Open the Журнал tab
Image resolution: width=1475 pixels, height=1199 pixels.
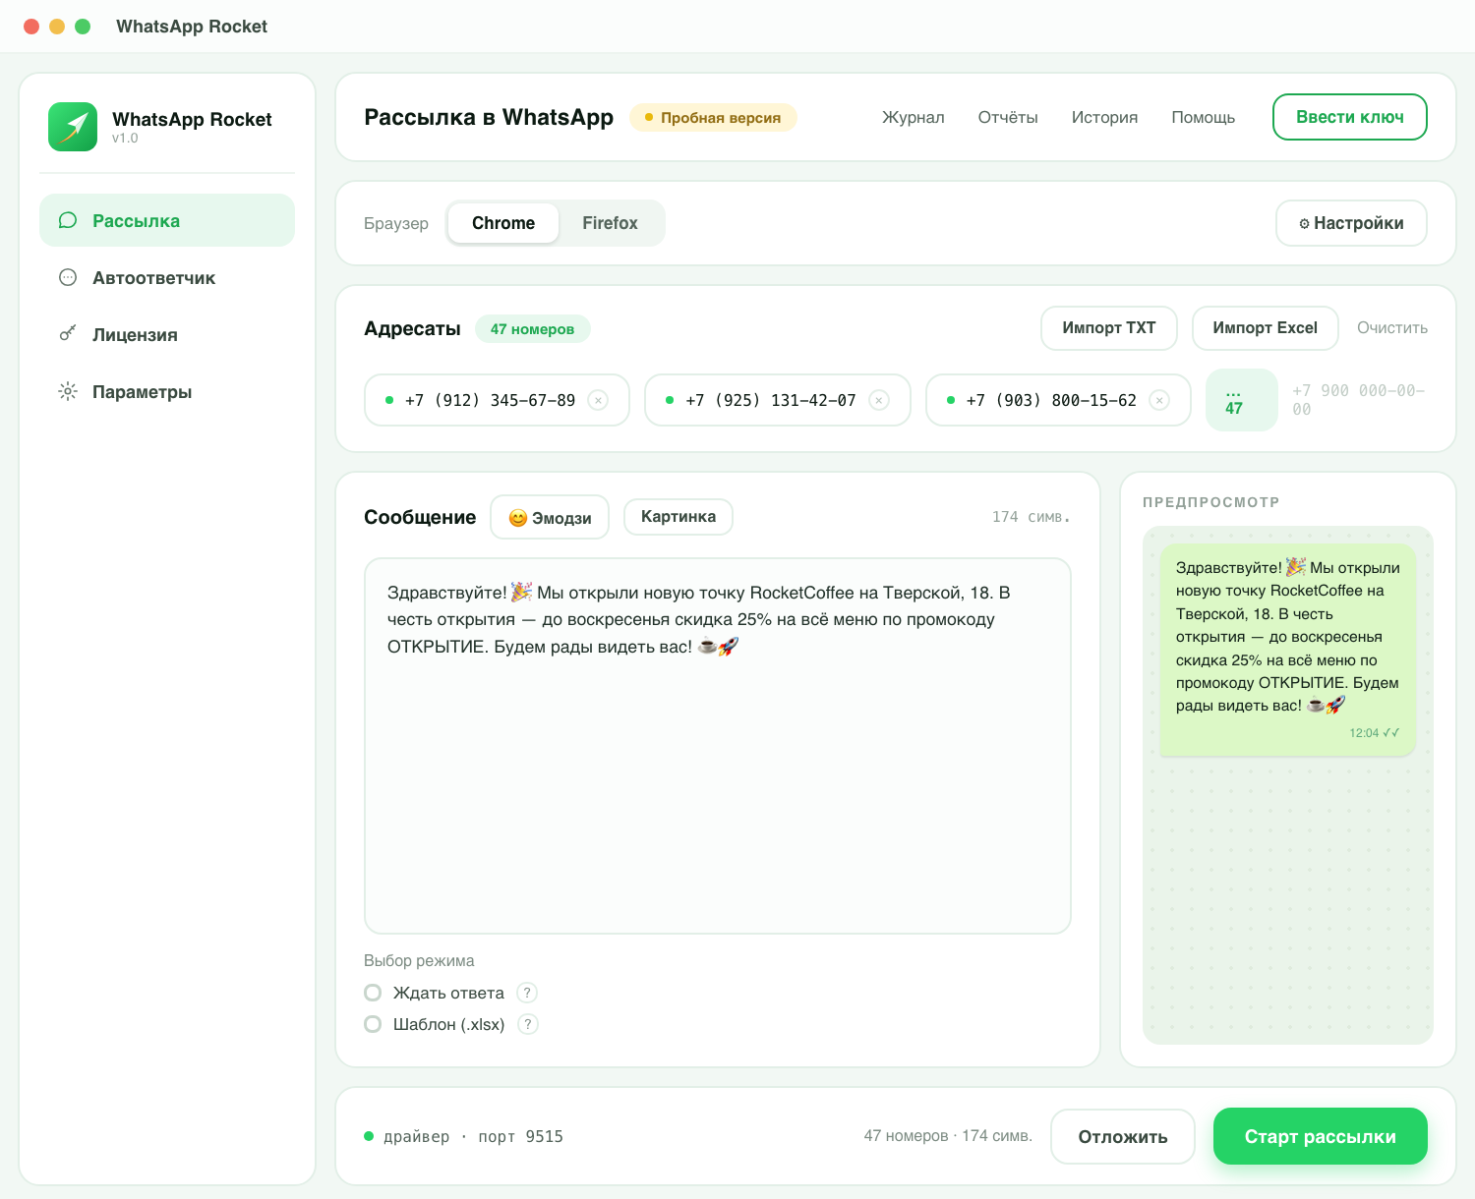click(x=913, y=117)
